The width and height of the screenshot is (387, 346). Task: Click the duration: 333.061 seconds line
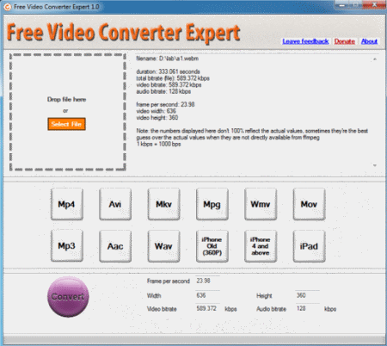click(168, 71)
